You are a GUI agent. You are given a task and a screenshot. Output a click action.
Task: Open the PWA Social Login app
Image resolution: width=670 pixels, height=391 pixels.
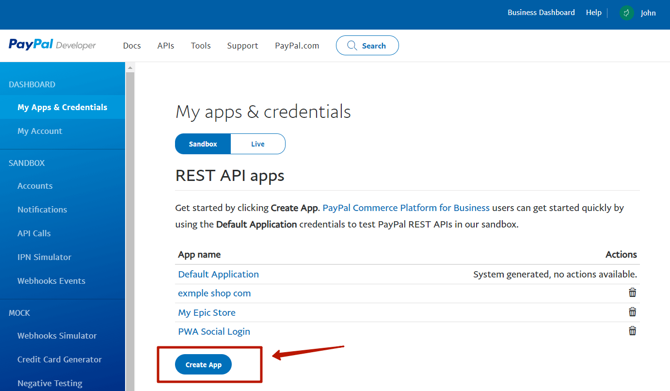coord(214,331)
